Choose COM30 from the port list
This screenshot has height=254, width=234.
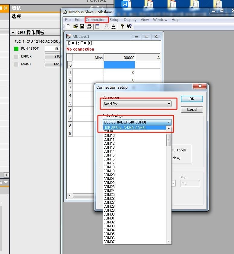pos(134,214)
